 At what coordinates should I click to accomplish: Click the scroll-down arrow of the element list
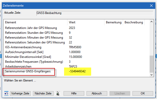(x=151, y=75)
